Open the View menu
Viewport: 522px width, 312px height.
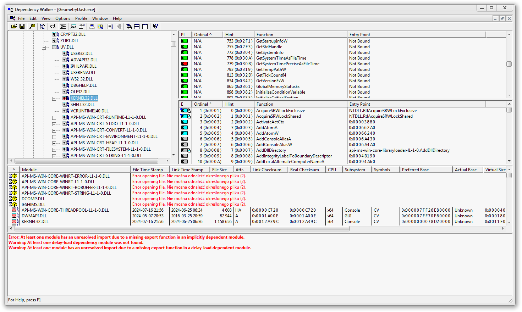coord(46,18)
